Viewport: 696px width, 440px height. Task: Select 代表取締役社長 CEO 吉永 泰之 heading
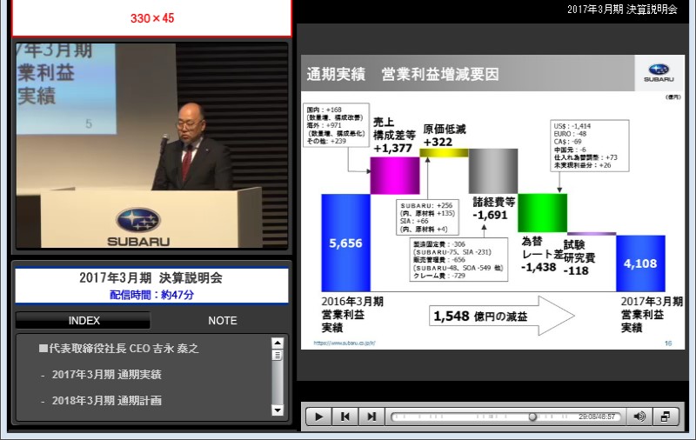click(x=119, y=348)
